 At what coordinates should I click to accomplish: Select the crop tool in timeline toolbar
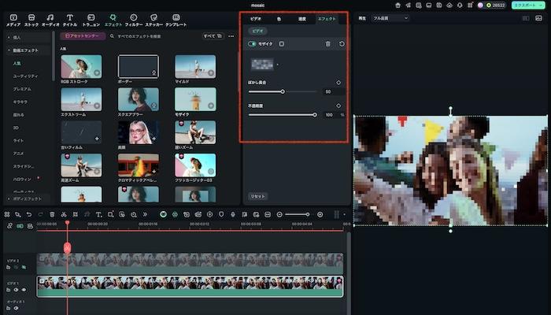[76, 214]
